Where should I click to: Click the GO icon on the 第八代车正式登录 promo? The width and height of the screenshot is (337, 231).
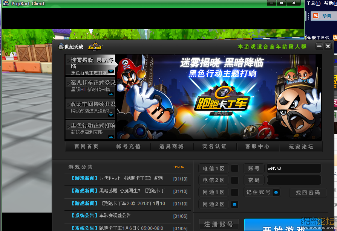[111, 94]
